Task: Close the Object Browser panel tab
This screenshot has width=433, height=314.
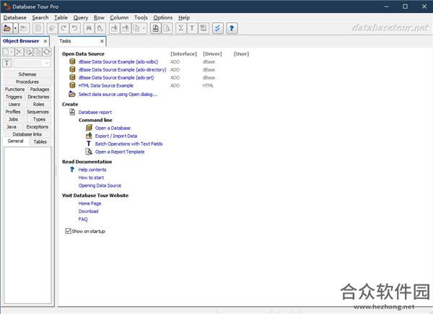Action: click(x=45, y=41)
